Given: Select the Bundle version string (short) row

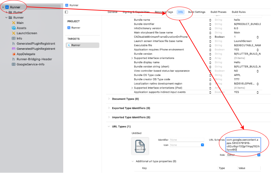Looking at the screenshot, I should [196, 67].
